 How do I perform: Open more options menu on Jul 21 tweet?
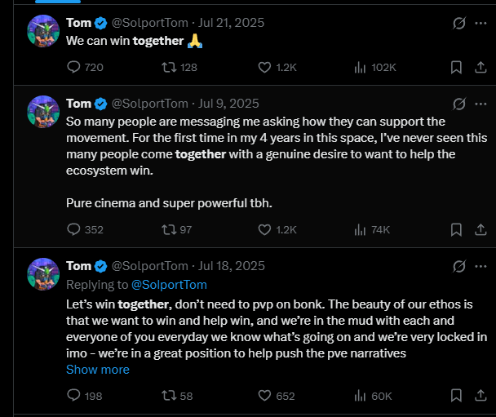(480, 23)
